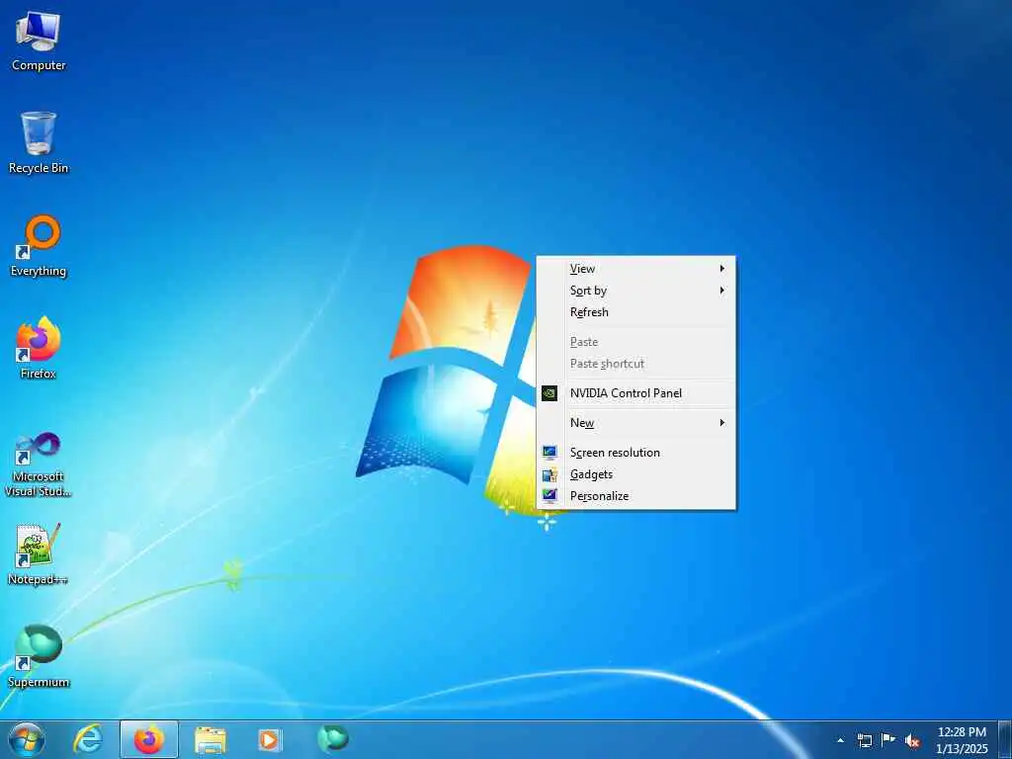The height and width of the screenshot is (759, 1012).
Task: Select the Firefox desktop shortcut
Action: (39, 348)
